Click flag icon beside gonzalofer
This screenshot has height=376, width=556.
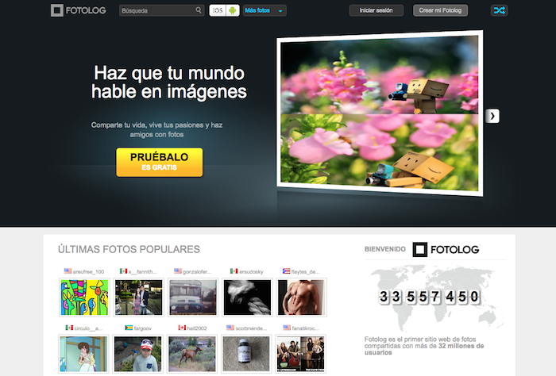coord(178,271)
